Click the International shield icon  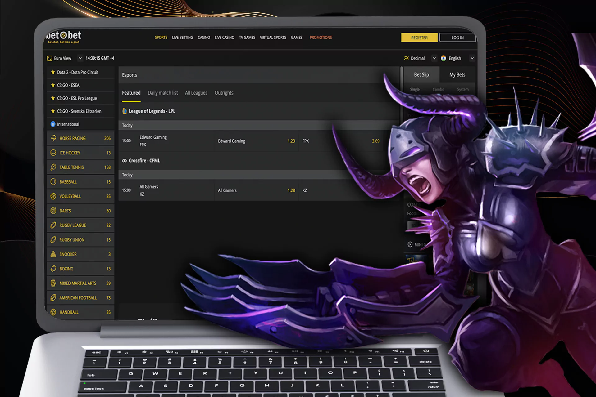pyautogui.click(x=53, y=124)
